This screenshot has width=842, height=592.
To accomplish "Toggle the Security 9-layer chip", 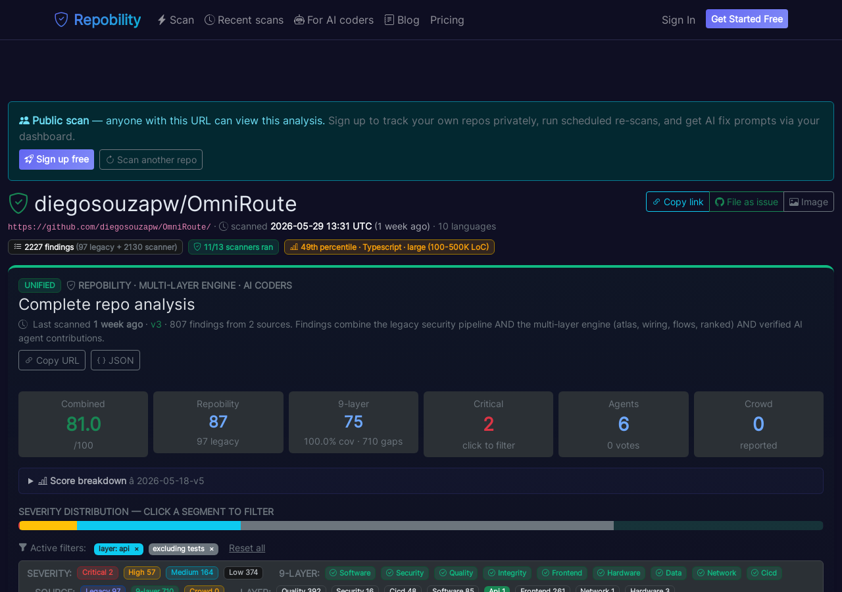I will pyautogui.click(x=405, y=573).
